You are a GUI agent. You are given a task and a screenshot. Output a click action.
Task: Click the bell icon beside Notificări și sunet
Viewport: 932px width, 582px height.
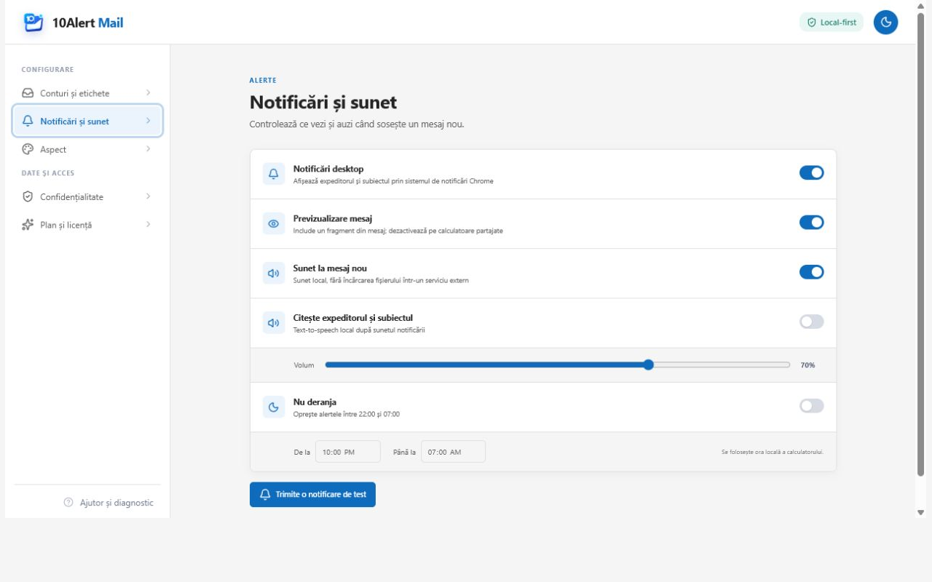[28, 121]
